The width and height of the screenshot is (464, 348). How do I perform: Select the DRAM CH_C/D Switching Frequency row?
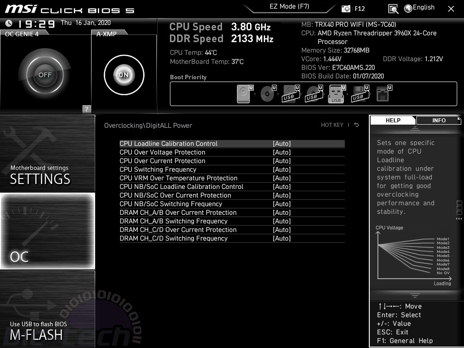coord(232,238)
